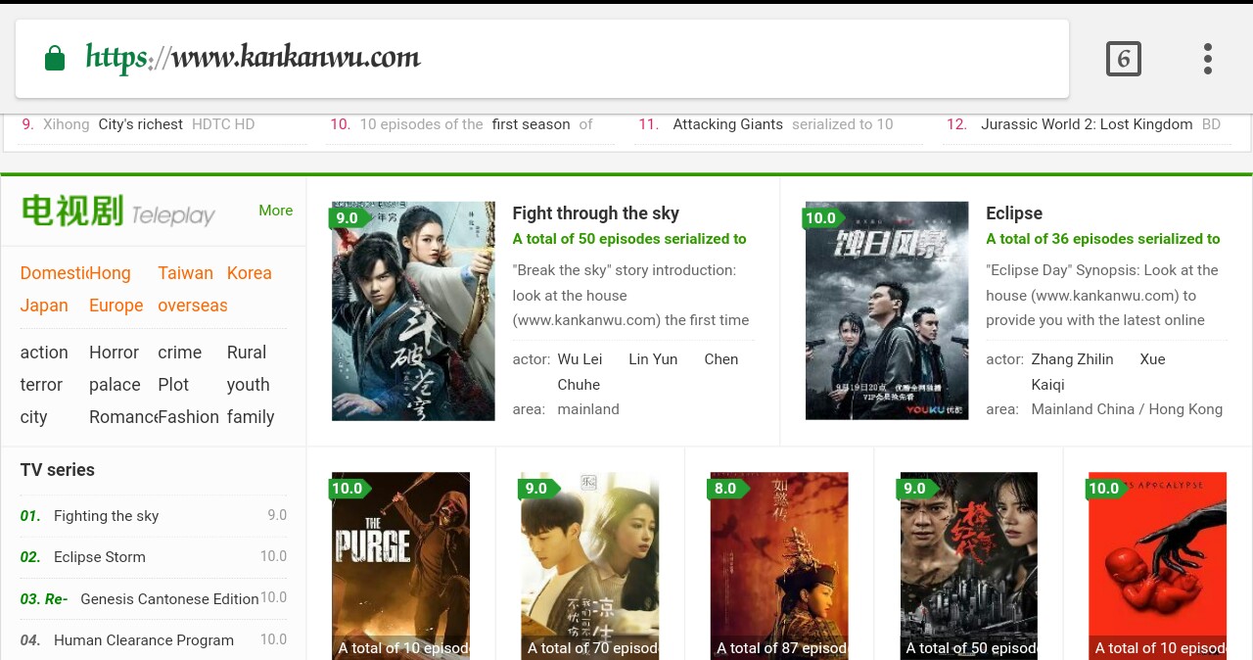Click the 9.0 badge on Fight poster
Viewport: 1253px width, 660px height.
(x=349, y=218)
